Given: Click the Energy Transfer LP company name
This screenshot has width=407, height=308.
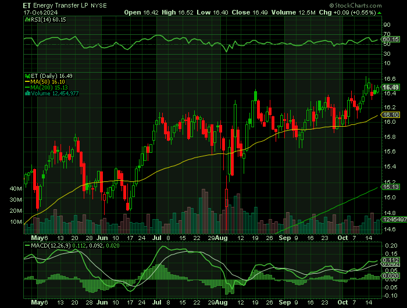Looking at the screenshot, I should click(61, 5).
